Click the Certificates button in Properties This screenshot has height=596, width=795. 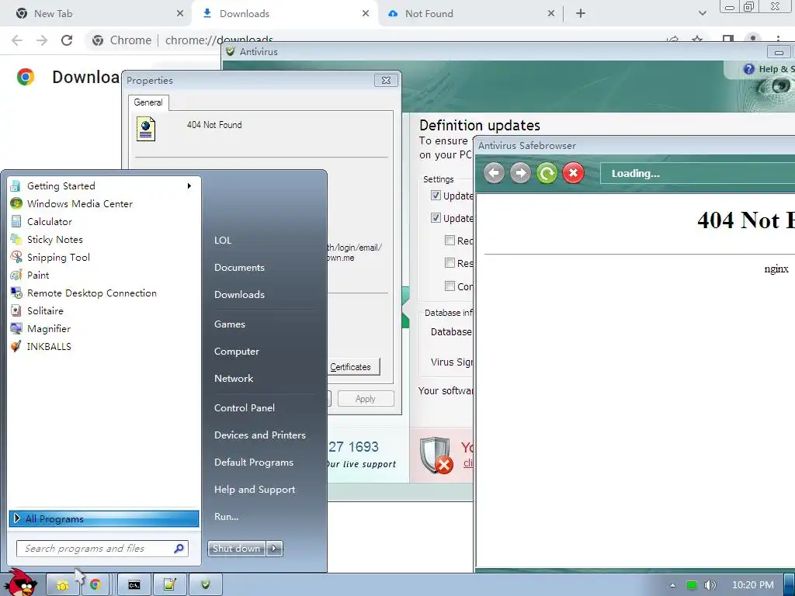(353, 367)
